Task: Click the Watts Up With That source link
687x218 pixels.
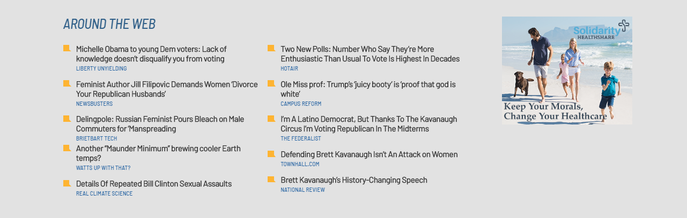Action: (103, 168)
